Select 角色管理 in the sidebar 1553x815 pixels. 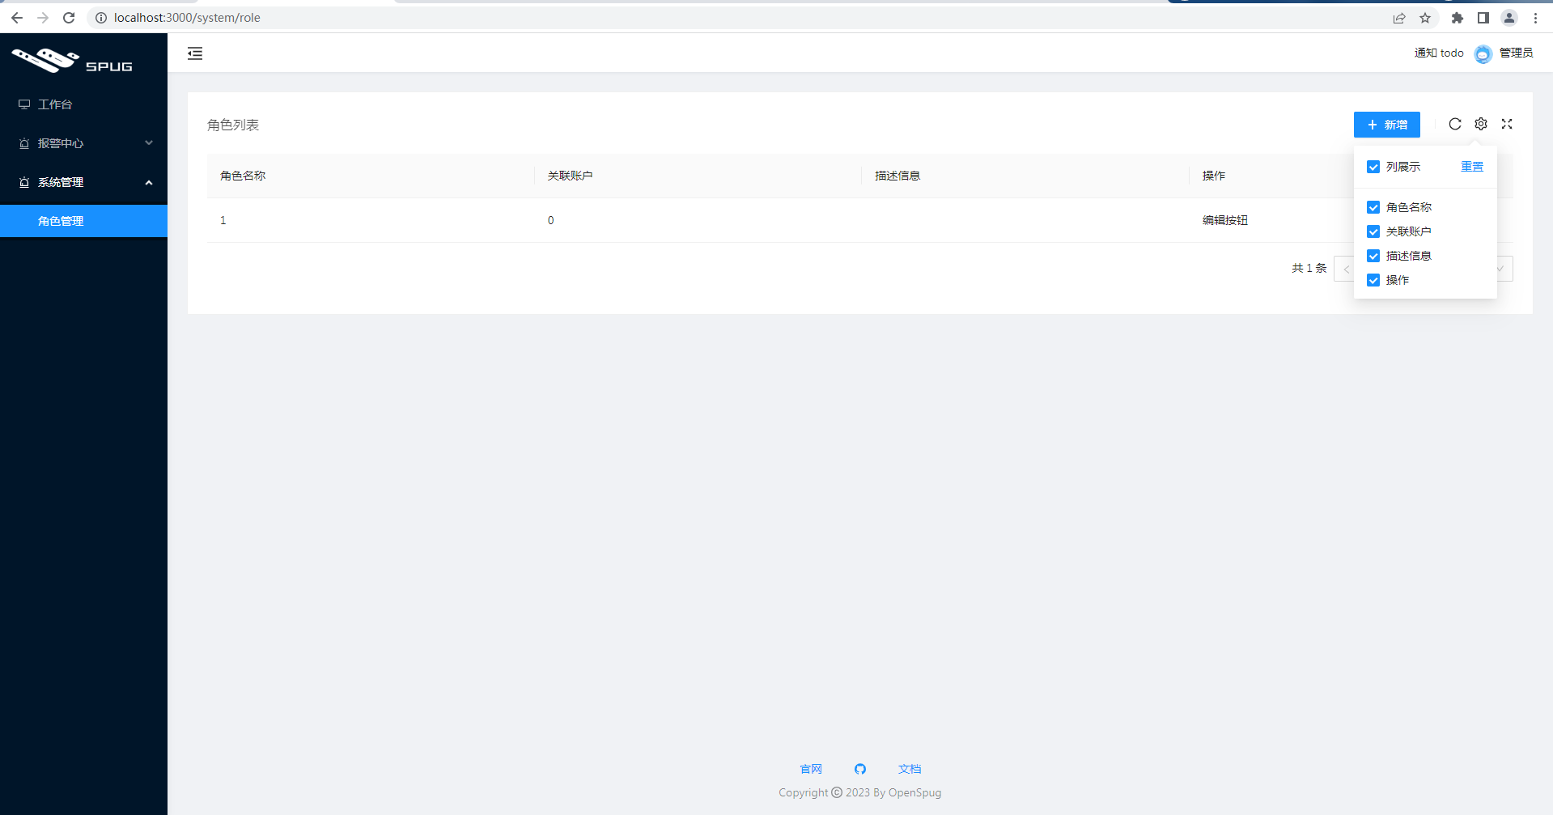pyautogui.click(x=83, y=221)
